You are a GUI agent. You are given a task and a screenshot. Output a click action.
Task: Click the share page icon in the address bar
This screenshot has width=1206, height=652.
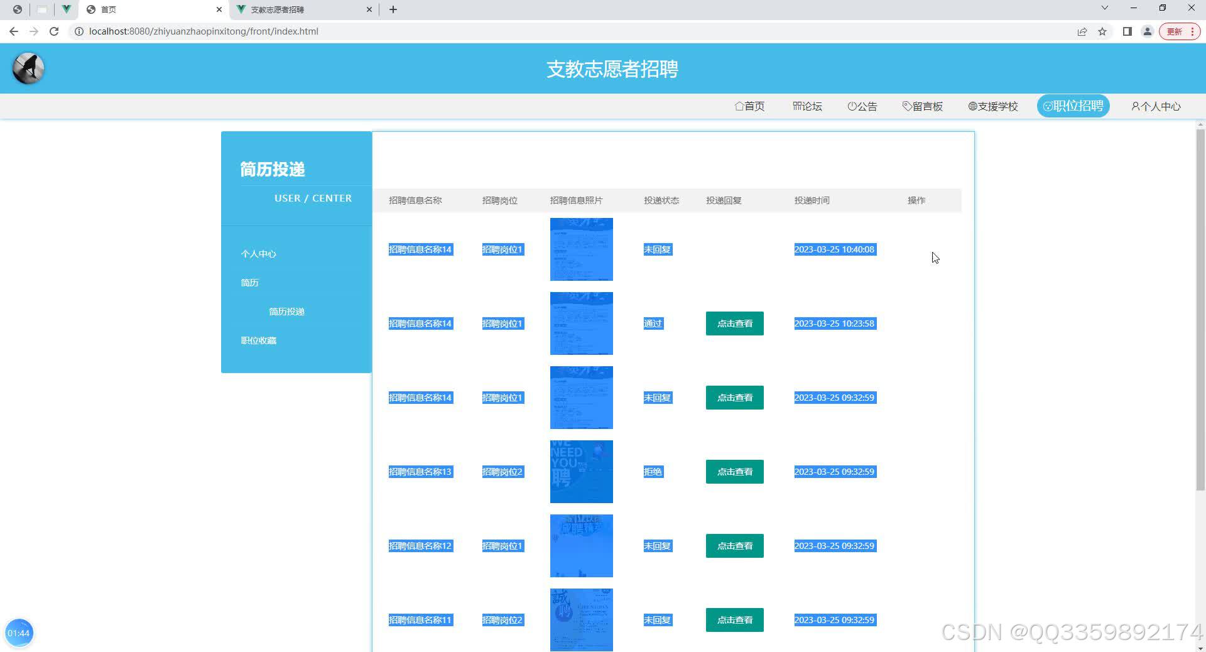pos(1082,31)
